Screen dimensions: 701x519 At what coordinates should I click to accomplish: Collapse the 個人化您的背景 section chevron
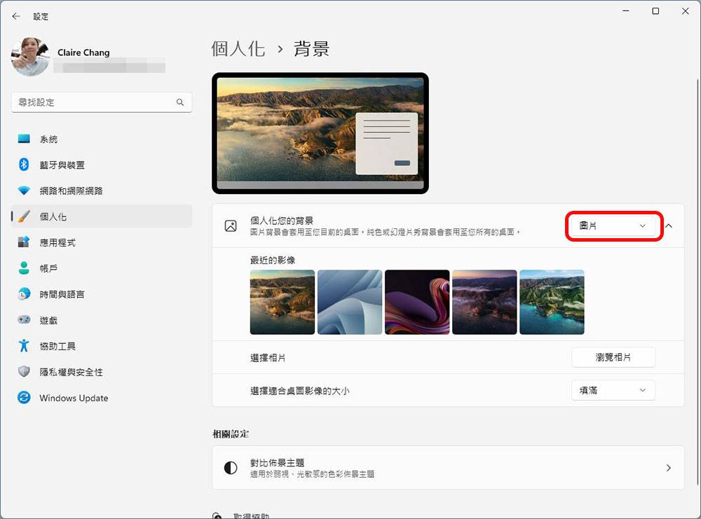[668, 226]
